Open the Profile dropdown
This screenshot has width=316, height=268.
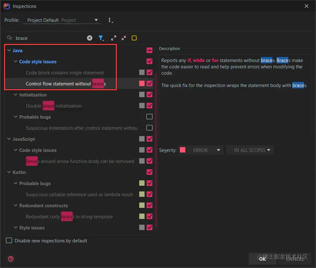pos(62,20)
